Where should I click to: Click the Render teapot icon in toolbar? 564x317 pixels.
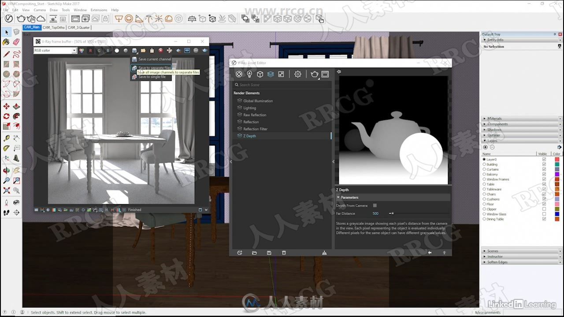pyautogui.click(x=21, y=18)
